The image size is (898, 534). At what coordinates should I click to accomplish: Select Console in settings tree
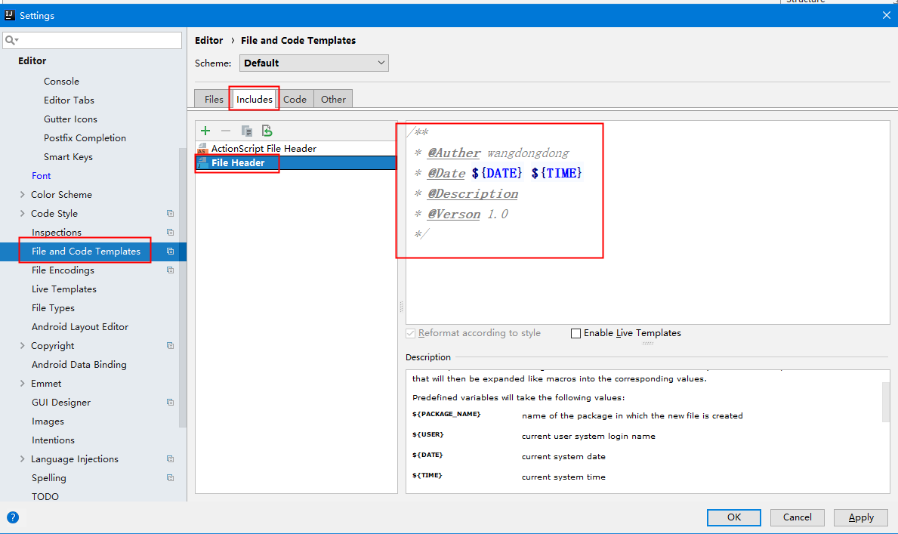click(61, 82)
